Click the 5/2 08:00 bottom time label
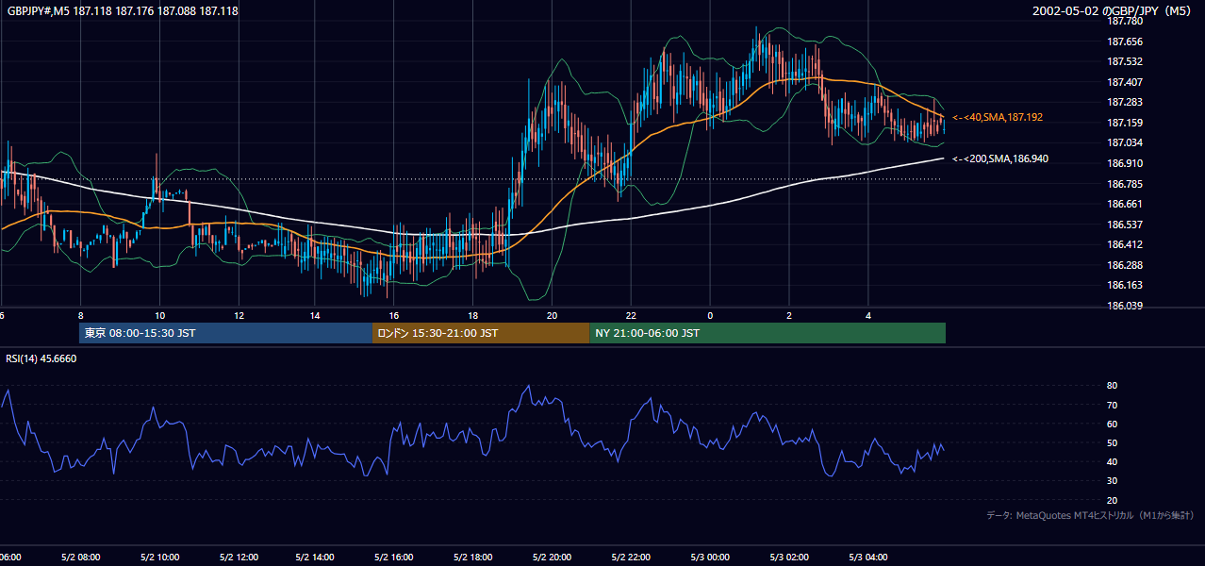This screenshot has width=1205, height=566. (81, 558)
